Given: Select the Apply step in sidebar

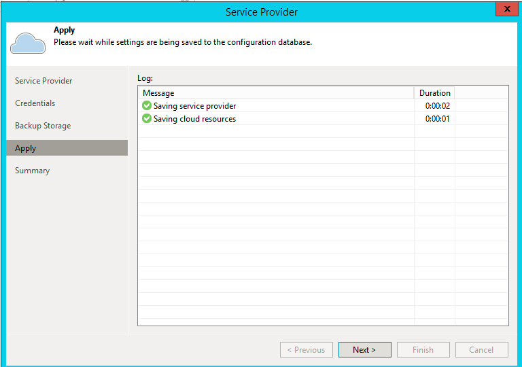Looking at the screenshot, I should coord(67,148).
